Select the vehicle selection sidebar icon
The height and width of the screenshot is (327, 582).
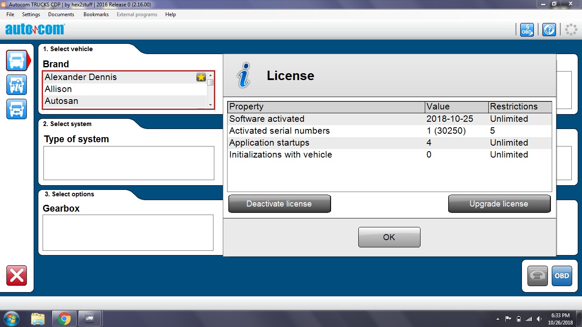click(17, 60)
